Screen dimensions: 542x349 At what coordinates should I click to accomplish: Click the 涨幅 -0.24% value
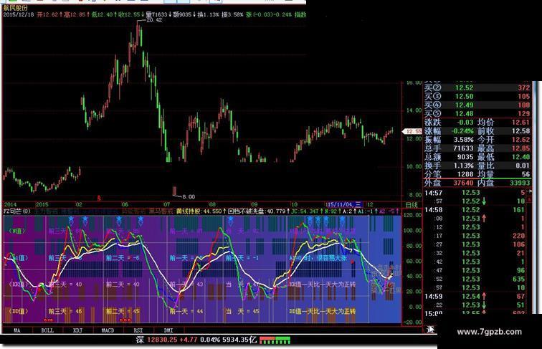click(x=463, y=131)
